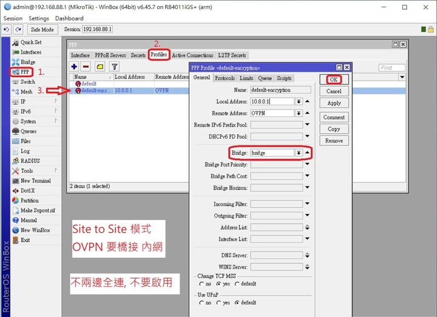Select Use UPnP 'yes' option
The image size is (437, 317).
pyautogui.click(x=218, y=303)
